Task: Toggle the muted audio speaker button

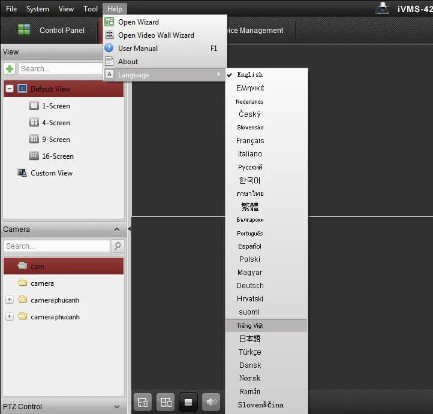Action: (x=211, y=402)
